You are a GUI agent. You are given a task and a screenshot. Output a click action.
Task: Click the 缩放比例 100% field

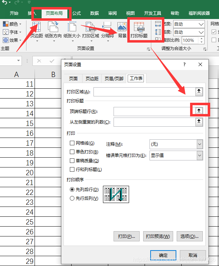coord(190,40)
